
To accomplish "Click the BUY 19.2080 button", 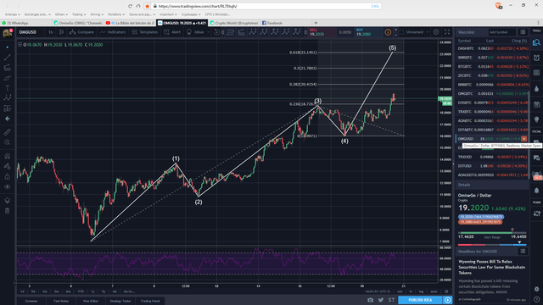I will coord(369,32).
